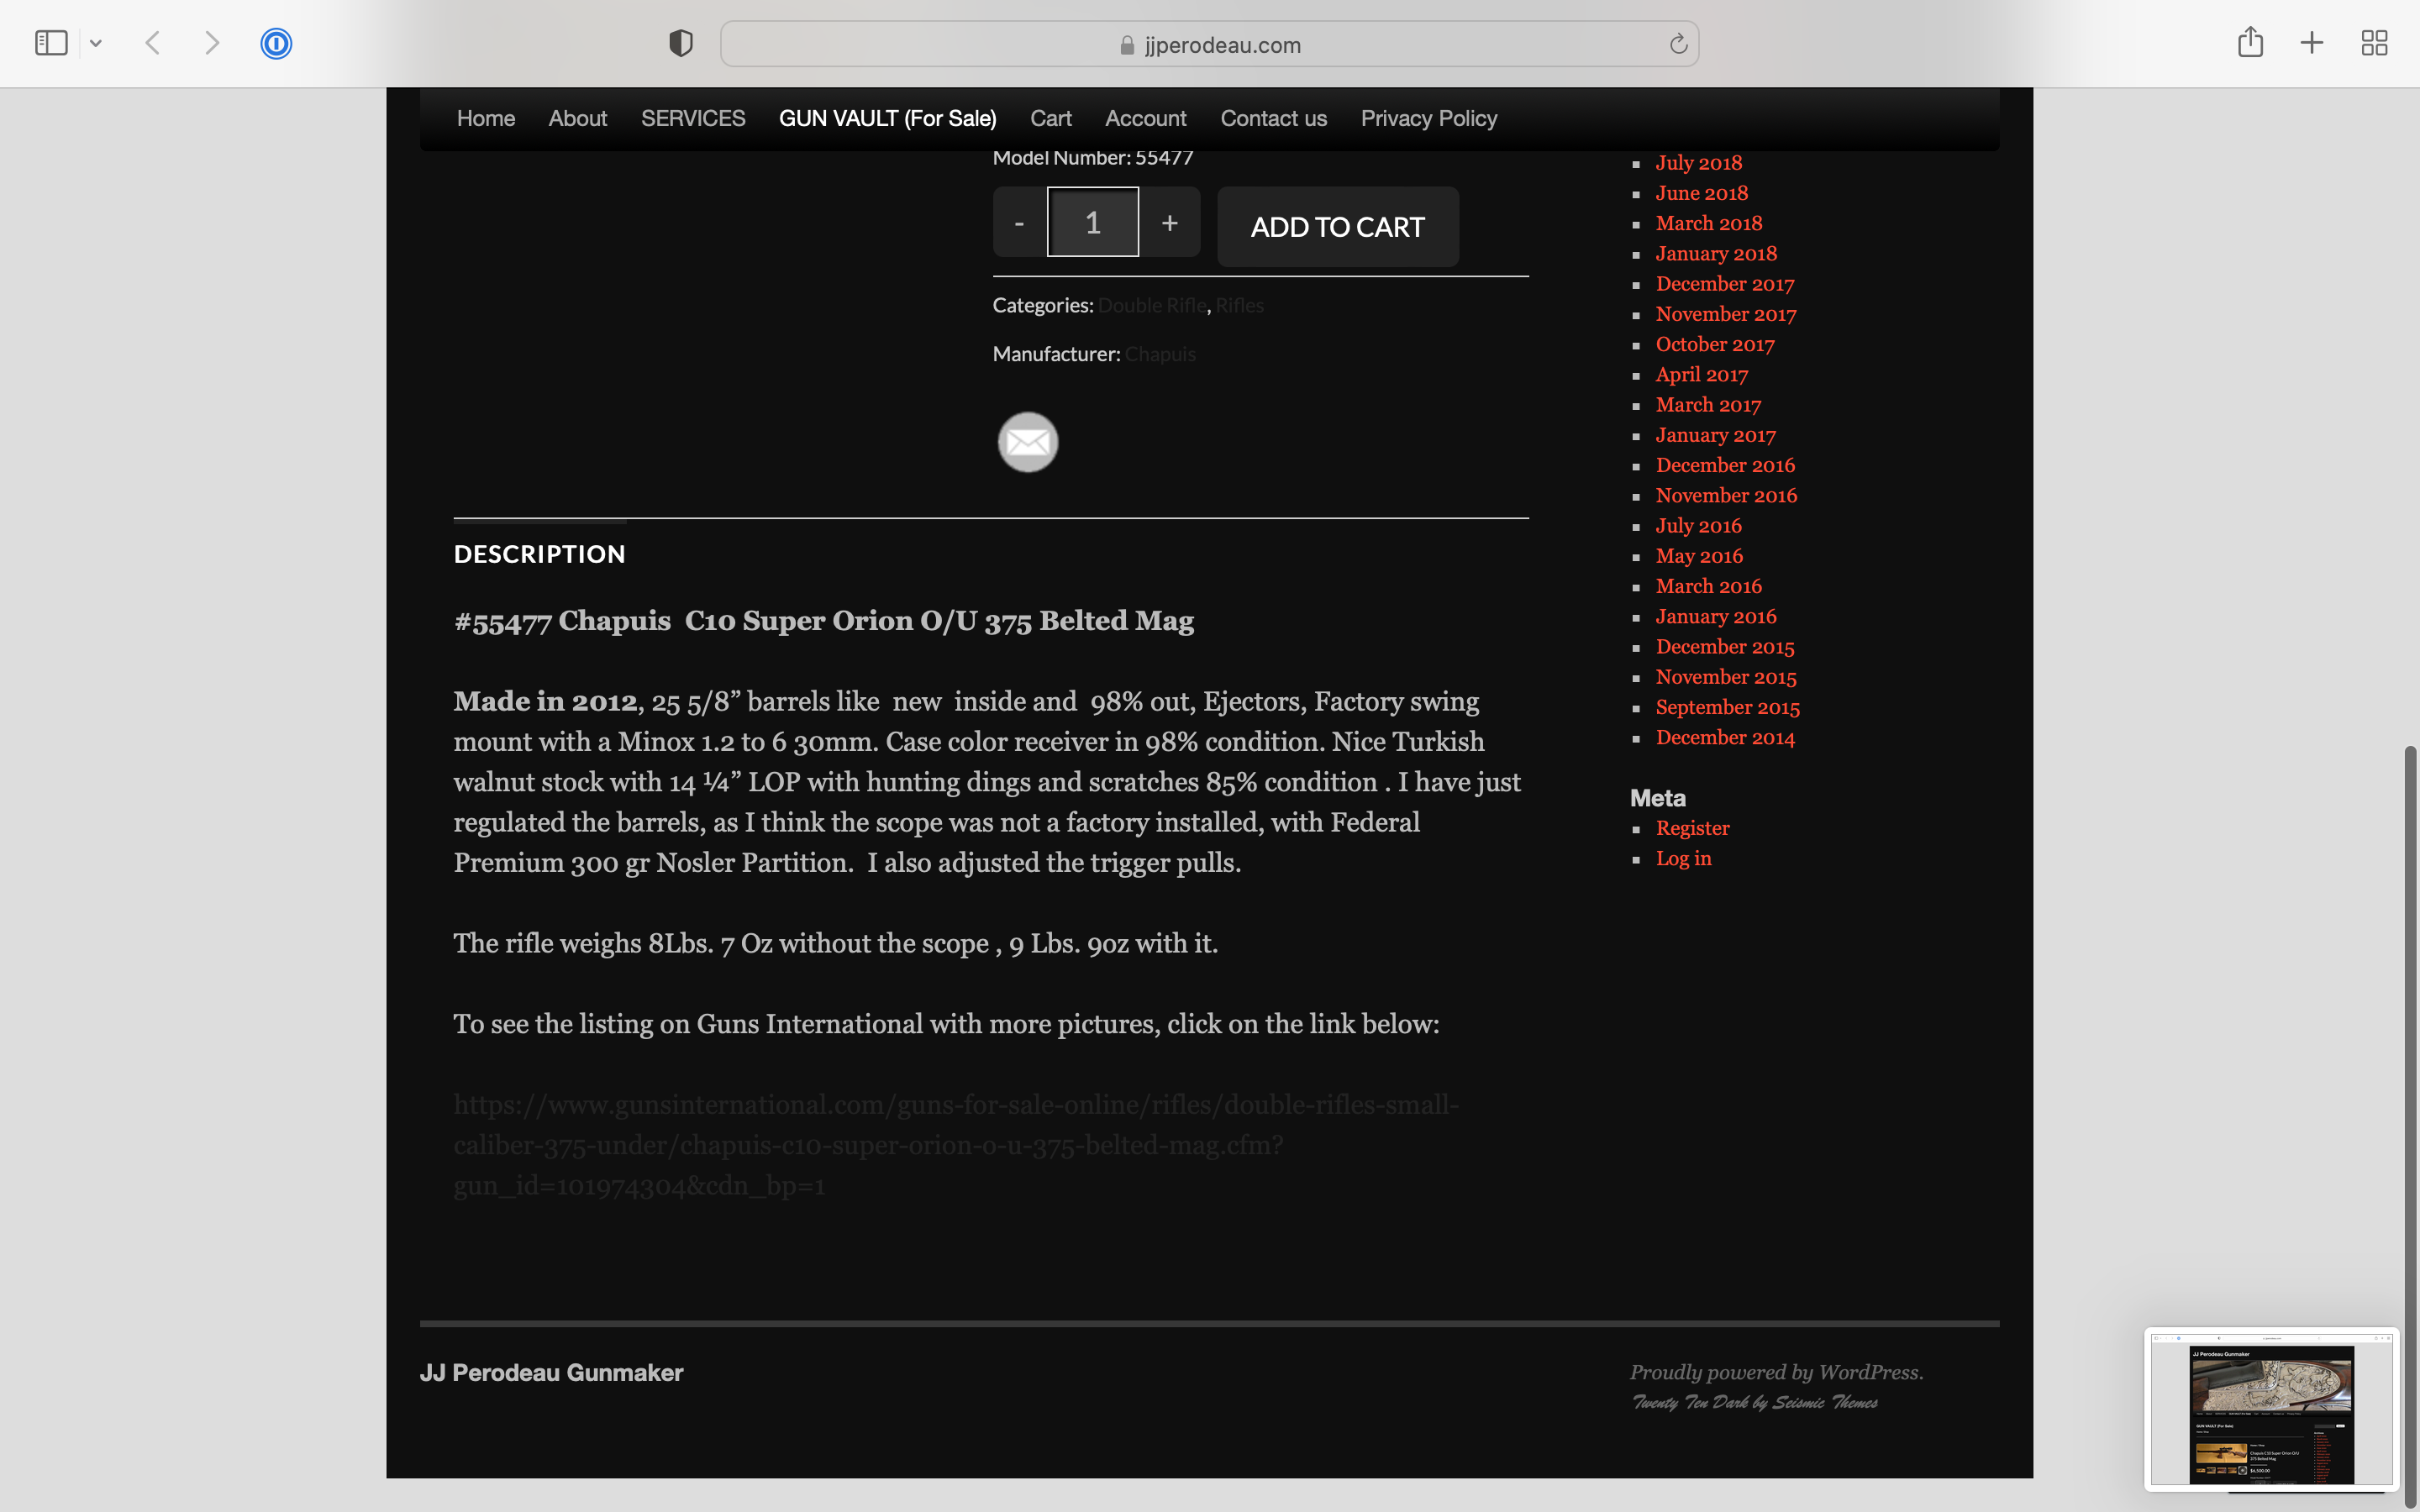Open the November 2015 archive

[1726, 677]
